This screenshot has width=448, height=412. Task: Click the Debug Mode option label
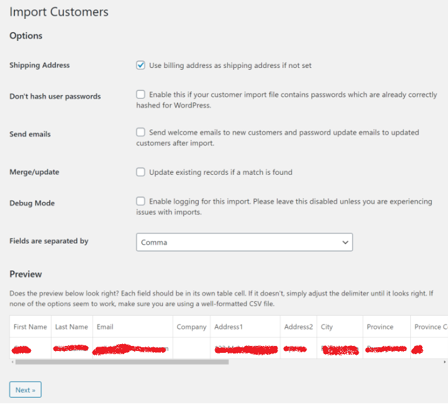click(x=32, y=203)
